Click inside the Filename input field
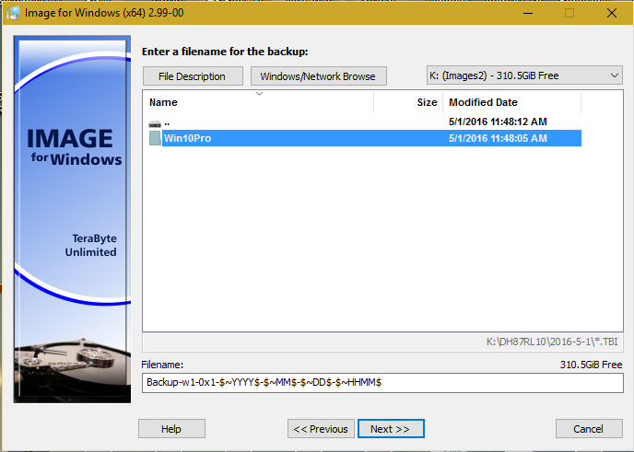 (382, 383)
